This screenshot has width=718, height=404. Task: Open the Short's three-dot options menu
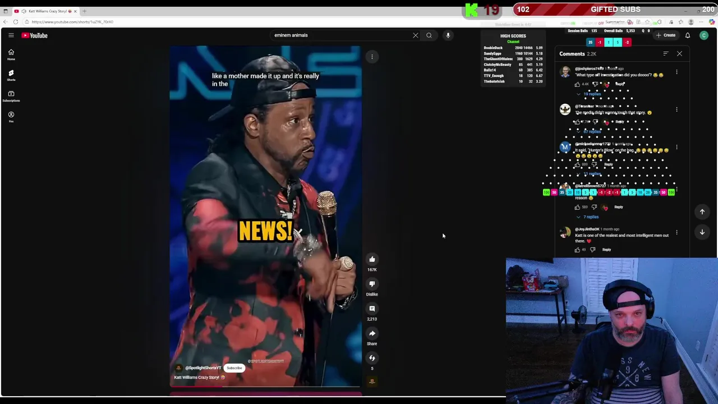point(372,57)
